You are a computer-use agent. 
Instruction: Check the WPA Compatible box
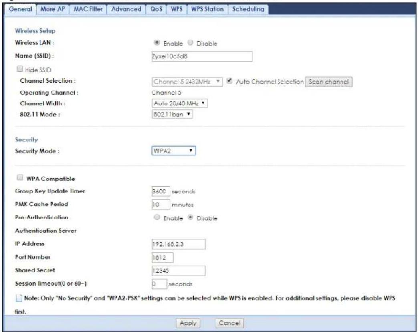pyautogui.click(x=20, y=177)
